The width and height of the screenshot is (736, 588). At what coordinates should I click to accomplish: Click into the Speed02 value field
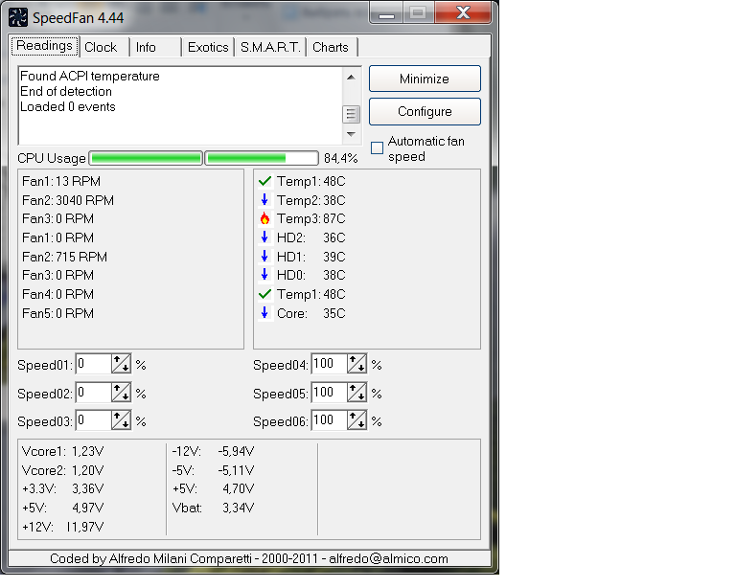[93, 393]
